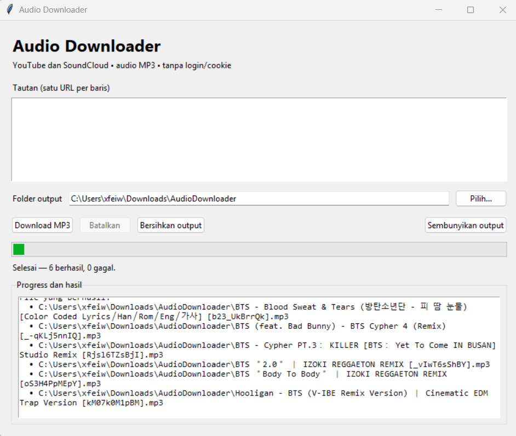Screen dimensions: 516x436
Task: Click the 'Audio Downloader' heading
Action: (x=87, y=46)
